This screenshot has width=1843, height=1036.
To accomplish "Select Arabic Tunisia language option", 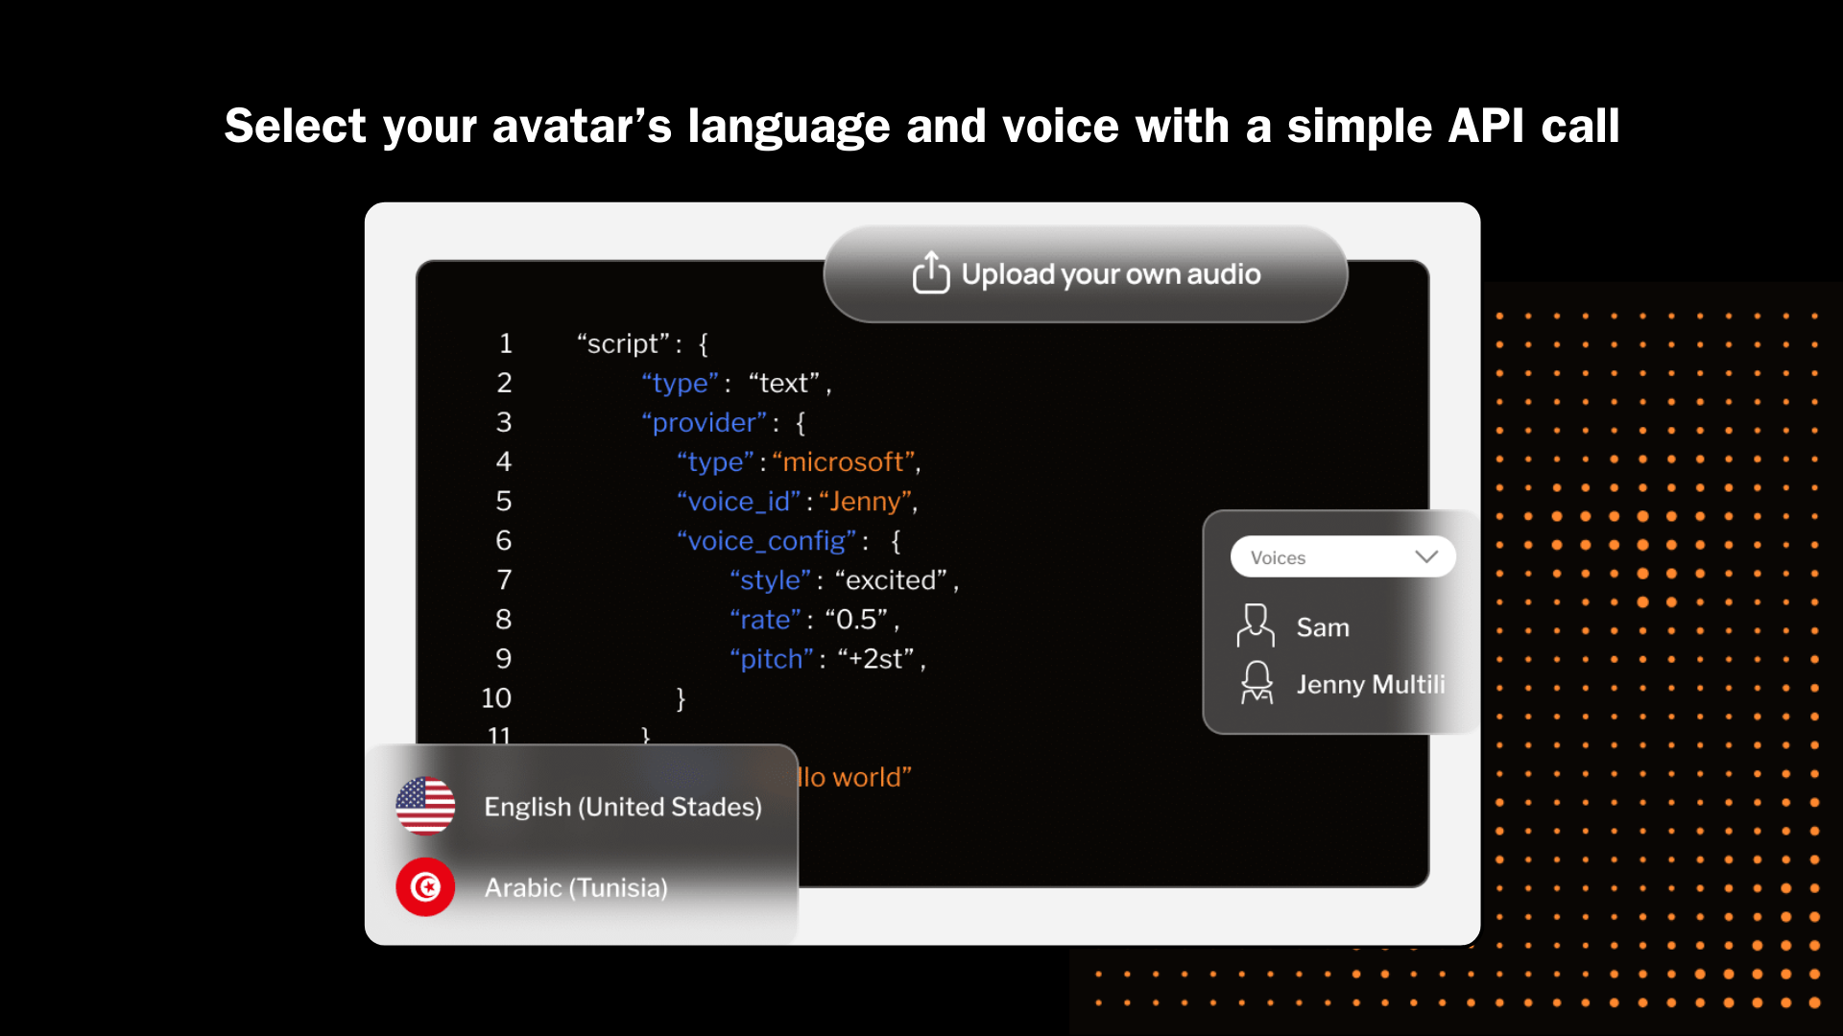I will (x=575, y=885).
